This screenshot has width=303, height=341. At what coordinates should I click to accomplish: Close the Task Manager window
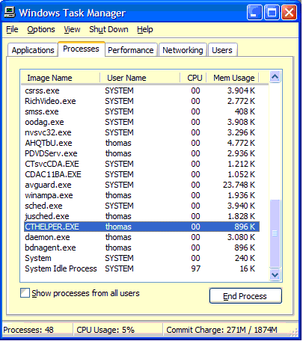click(290, 13)
